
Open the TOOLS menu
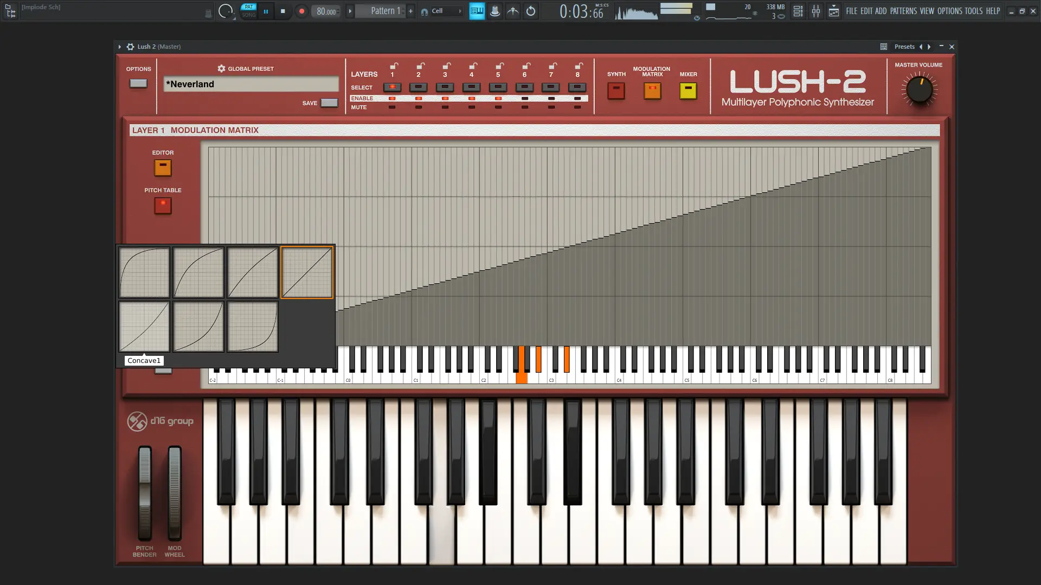pos(973,11)
